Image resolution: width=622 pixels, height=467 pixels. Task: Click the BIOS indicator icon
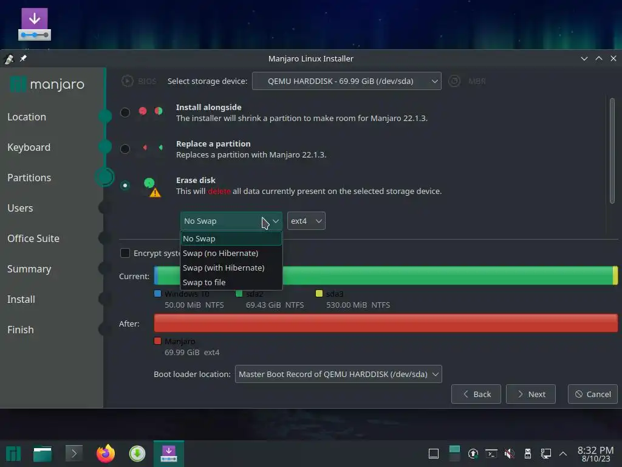click(x=128, y=81)
